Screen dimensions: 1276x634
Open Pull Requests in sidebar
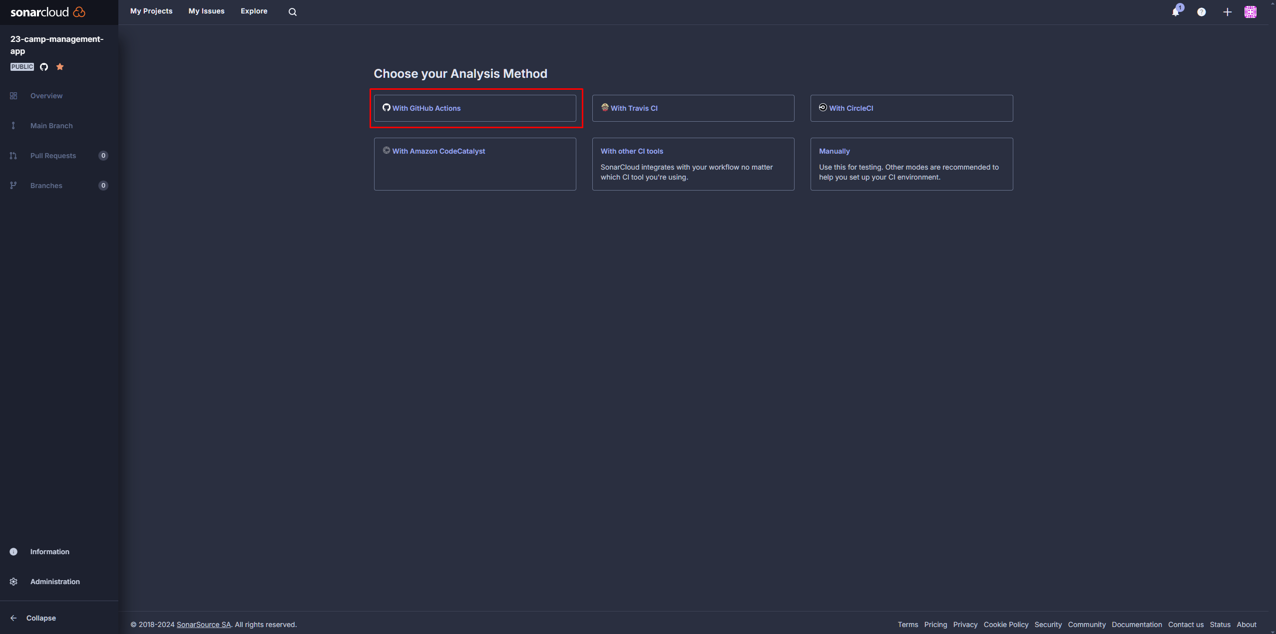point(53,156)
